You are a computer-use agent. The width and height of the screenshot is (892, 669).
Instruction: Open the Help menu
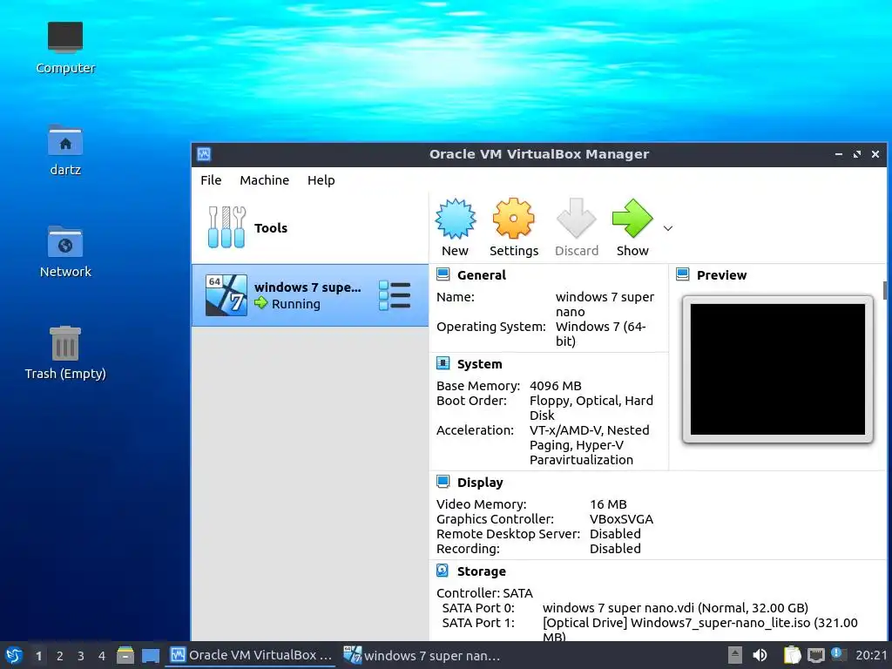tap(321, 180)
